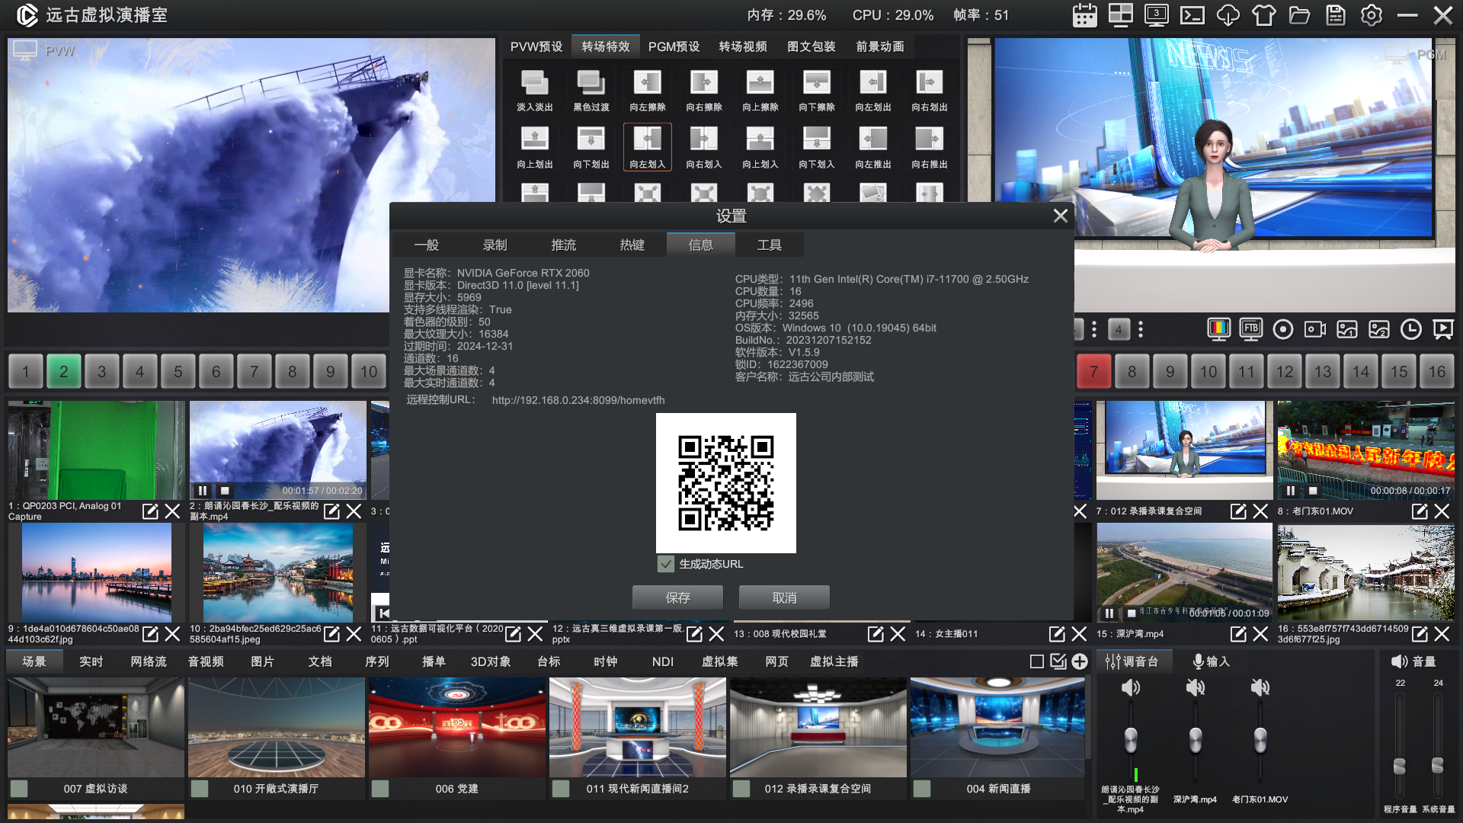Select the 淡入淡出 fade transition effect

coord(535,91)
